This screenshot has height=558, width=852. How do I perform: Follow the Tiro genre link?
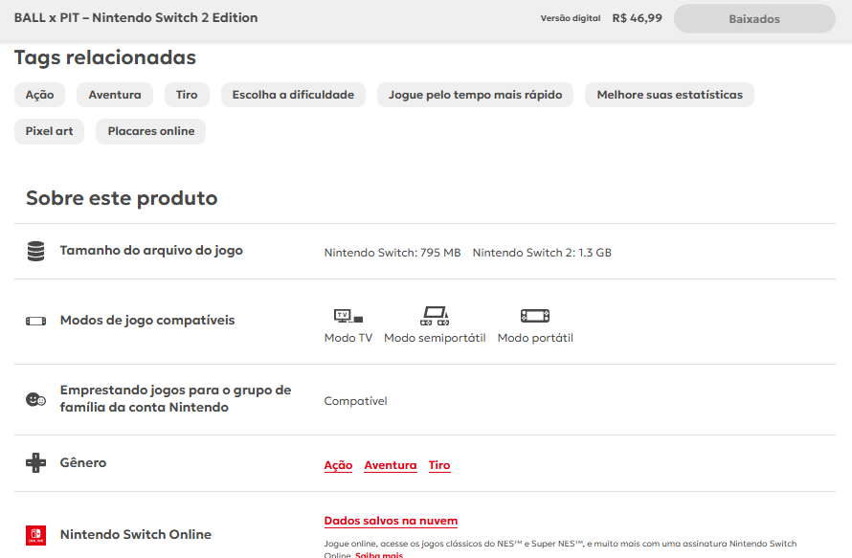tap(439, 465)
